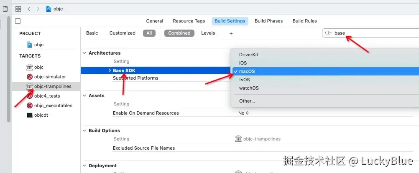Choose DriverKit from SDK menu
This screenshot has width=419, height=173.
pos(248,55)
